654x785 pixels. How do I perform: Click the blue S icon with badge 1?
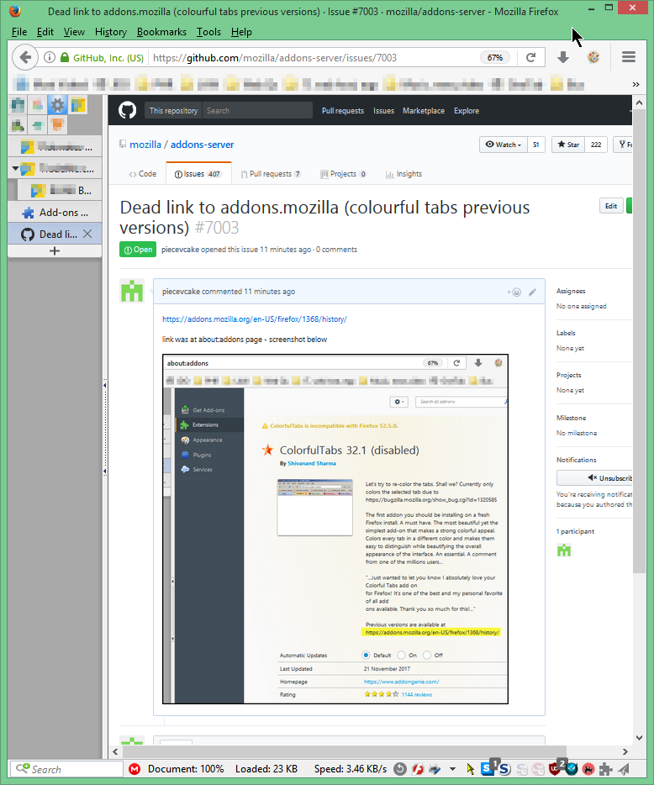(488, 767)
